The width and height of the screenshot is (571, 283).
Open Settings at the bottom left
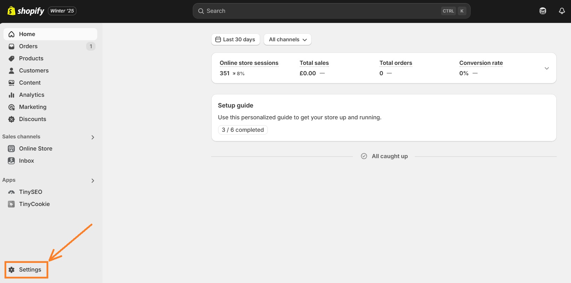[x=26, y=269]
